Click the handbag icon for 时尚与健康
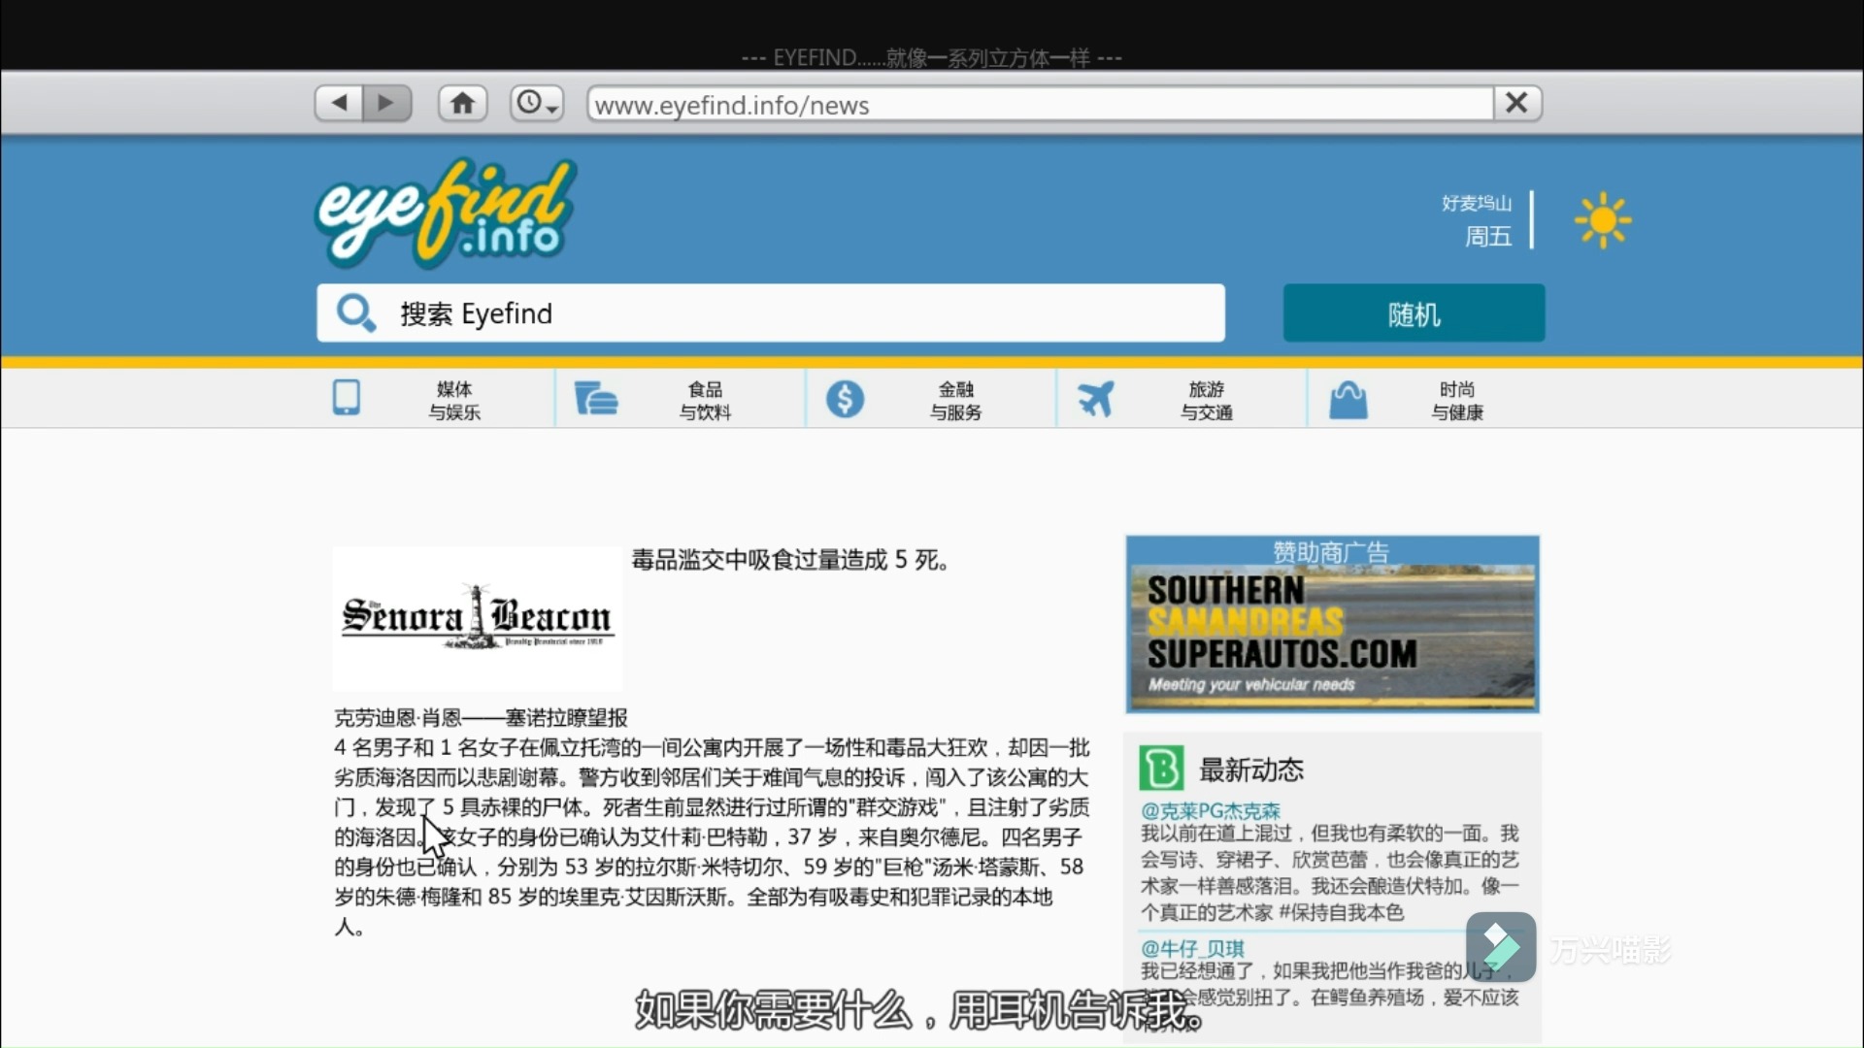The image size is (1864, 1048). [1348, 398]
